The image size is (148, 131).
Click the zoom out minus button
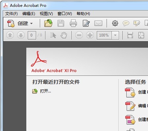[x=79, y=35]
